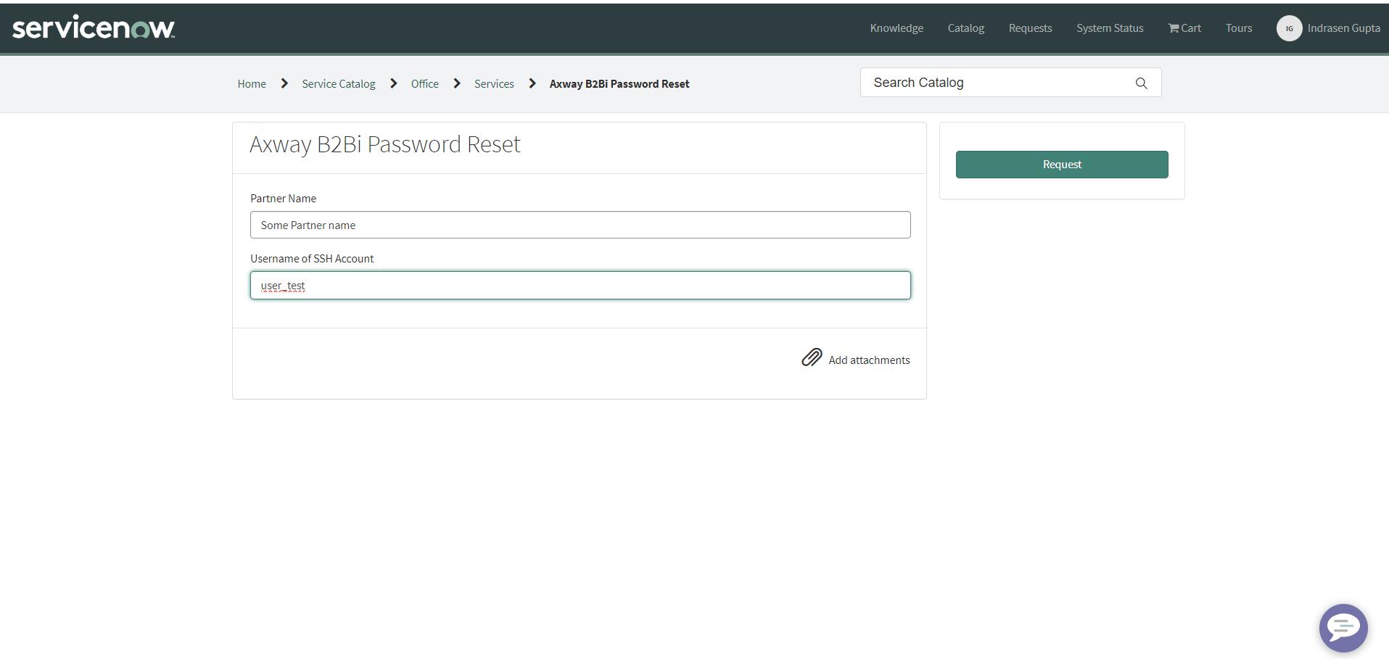Screen dimensions: 1389x659
Task: Open Indrasen Gupta profile menu
Action: pos(1343,28)
